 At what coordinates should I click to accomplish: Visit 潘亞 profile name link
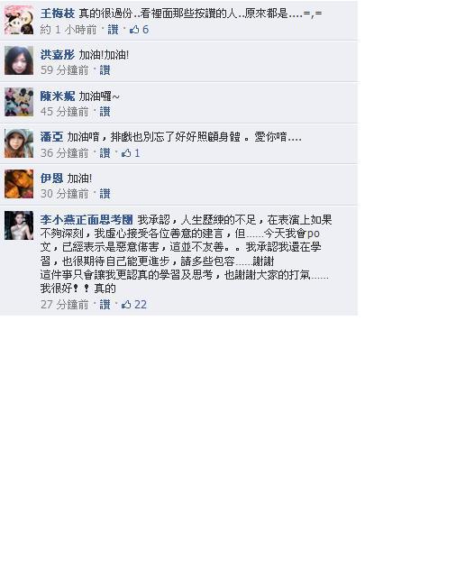coord(51,137)
